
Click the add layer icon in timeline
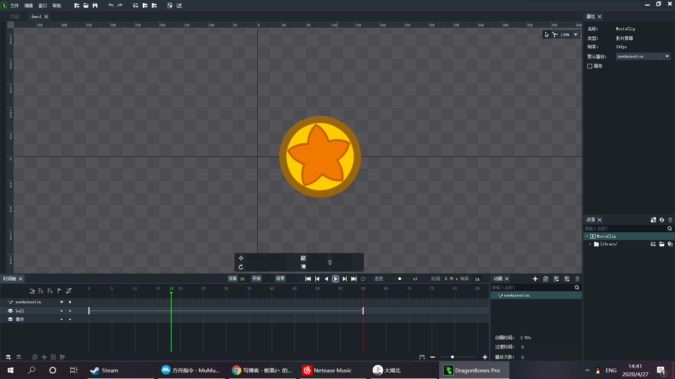(8, 357)
